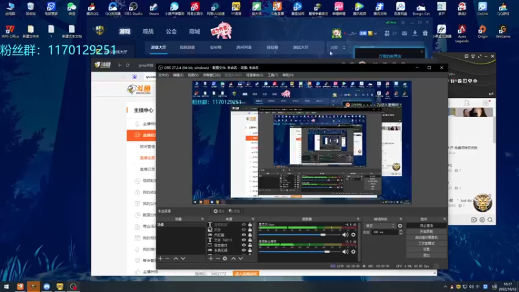Image resolution: width=519 pixels, height=292 pixels.
Task: Click 设置 button in OBS controls
Action: click(426, 249)
